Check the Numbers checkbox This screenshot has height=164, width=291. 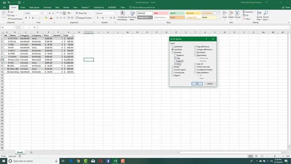pyautogui.click(x=175, y=55)
